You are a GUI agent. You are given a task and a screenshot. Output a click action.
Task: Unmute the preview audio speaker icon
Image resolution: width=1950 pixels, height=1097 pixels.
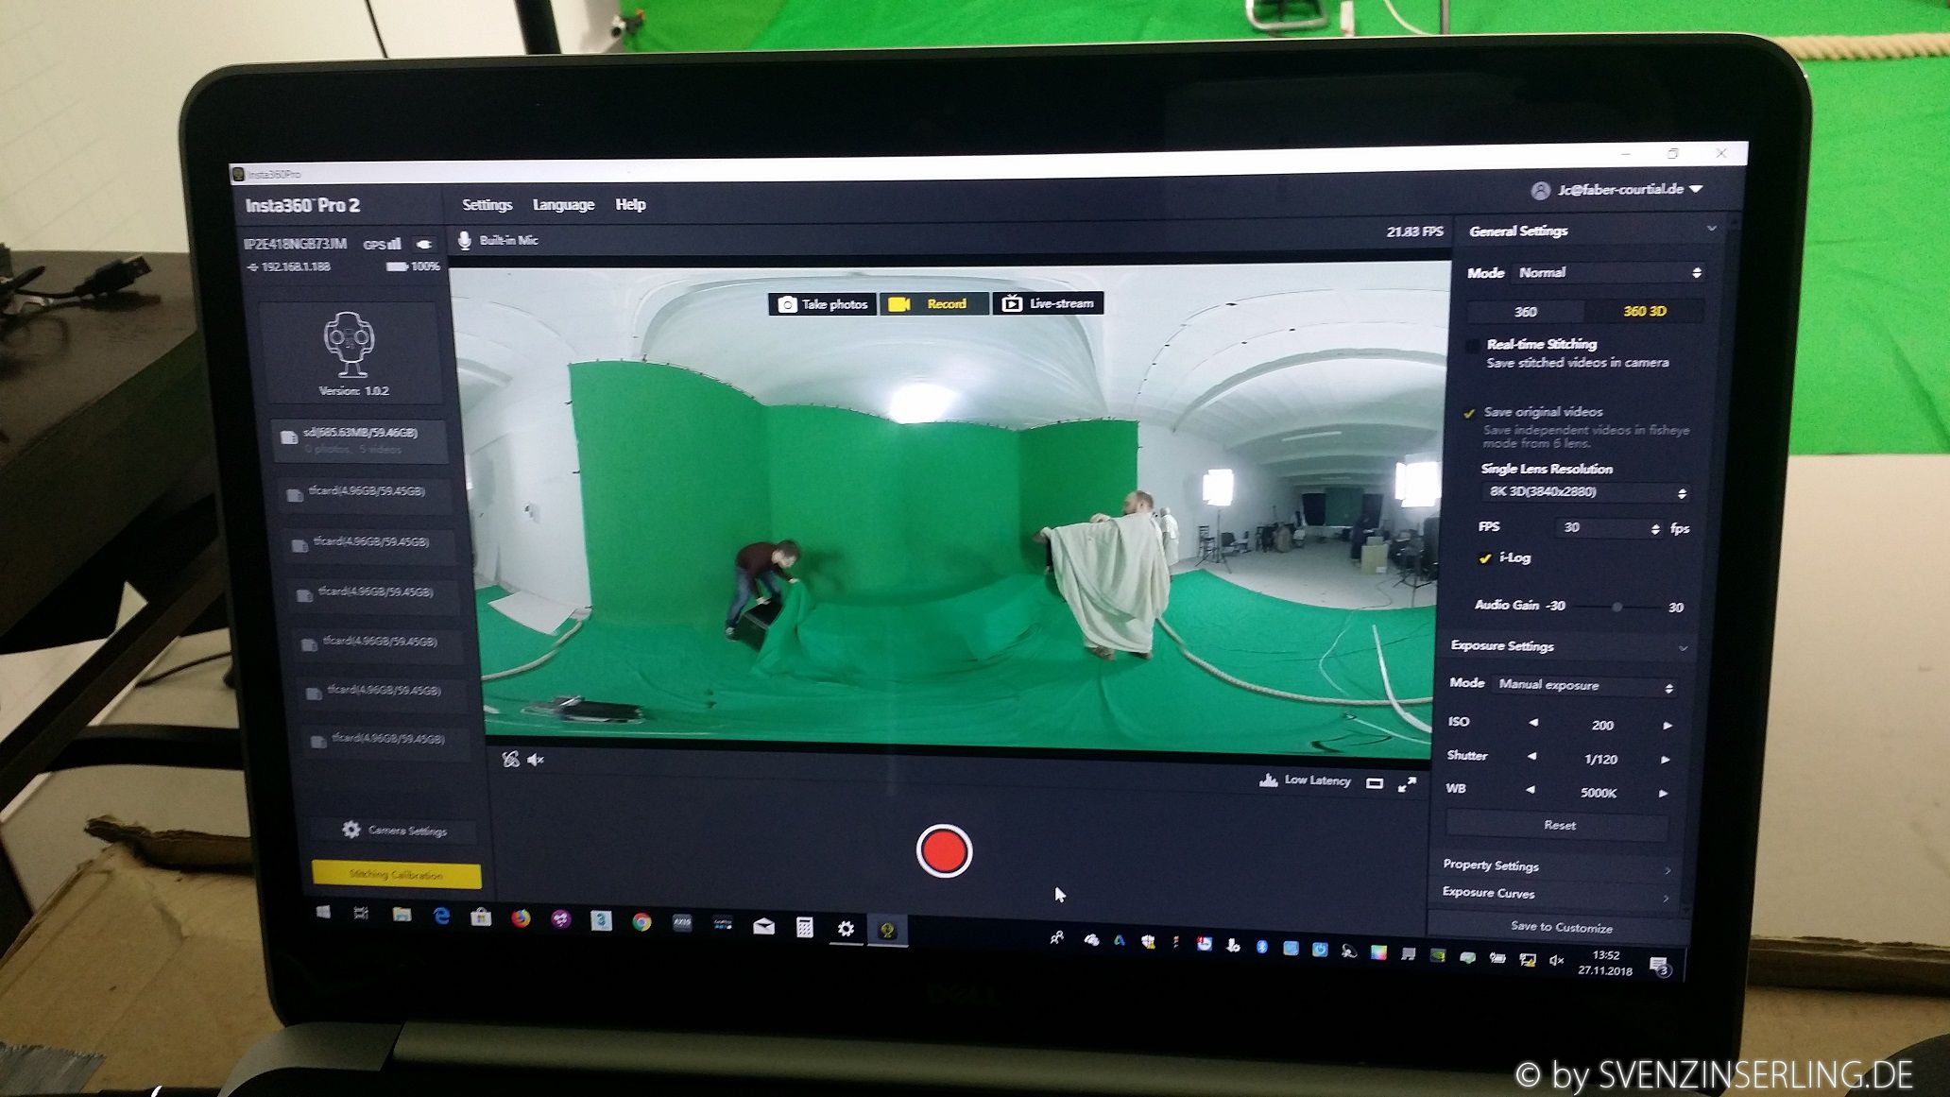536,760
